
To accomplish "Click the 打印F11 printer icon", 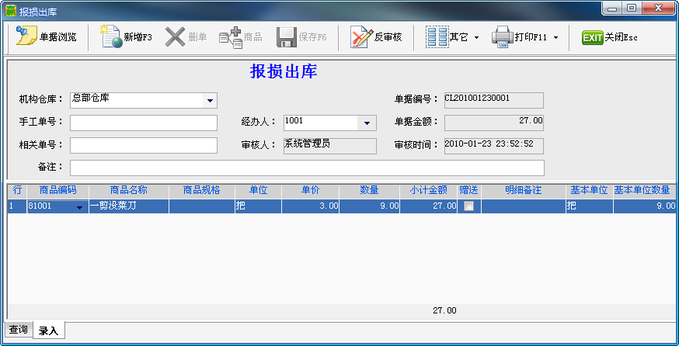I will tap(503, 37).
